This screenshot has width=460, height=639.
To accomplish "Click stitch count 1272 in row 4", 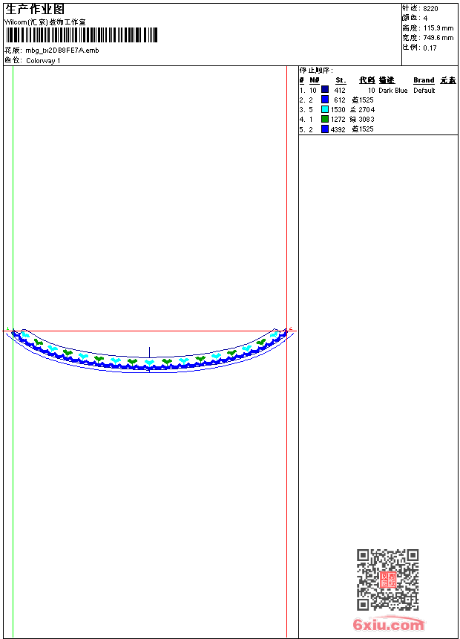I will point(338,120).
